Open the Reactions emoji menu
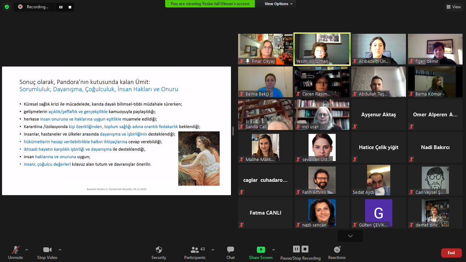 337,250
